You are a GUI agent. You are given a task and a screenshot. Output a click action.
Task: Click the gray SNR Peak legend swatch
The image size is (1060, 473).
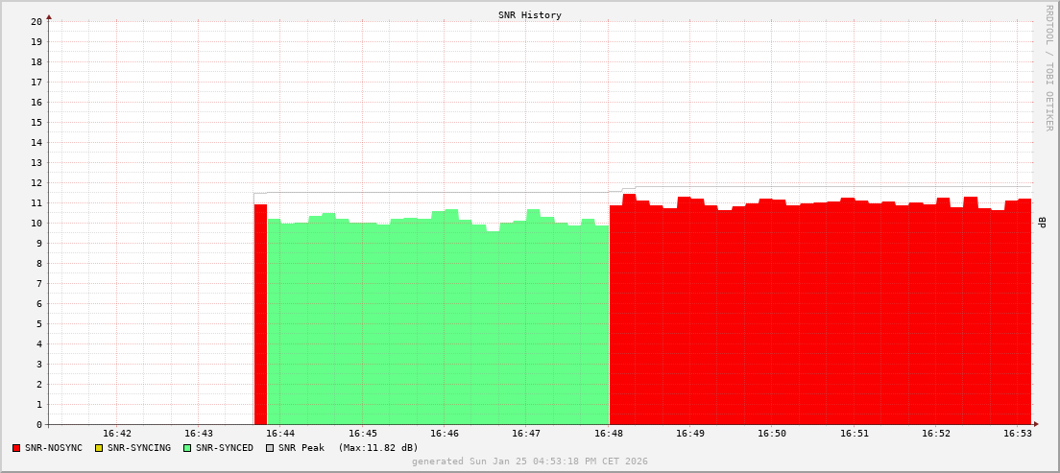270,448
